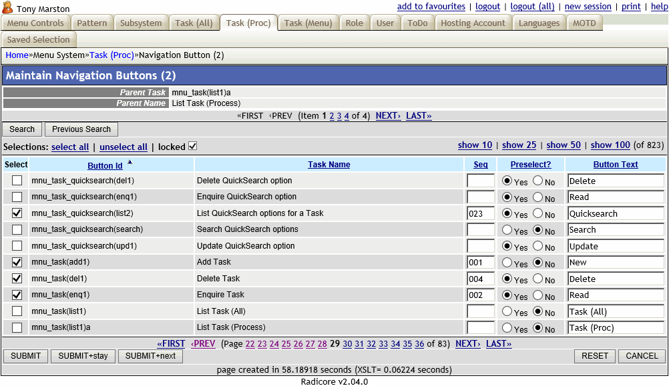Select the Saved Selection tab
This screenshot has width=669, height=386.
[39, 39]
